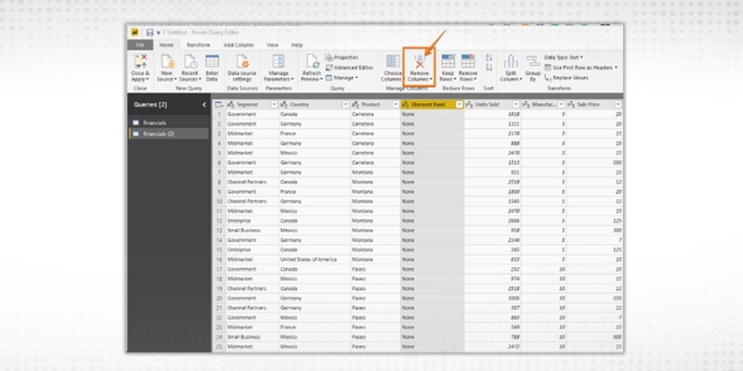Collapse the Queries pane chevron

pyautogui.click(x=204, y=105)
